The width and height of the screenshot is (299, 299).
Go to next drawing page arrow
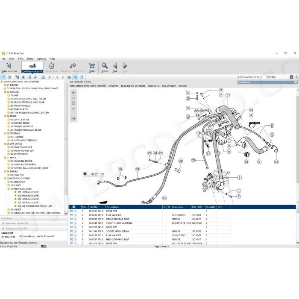point(63,77)
